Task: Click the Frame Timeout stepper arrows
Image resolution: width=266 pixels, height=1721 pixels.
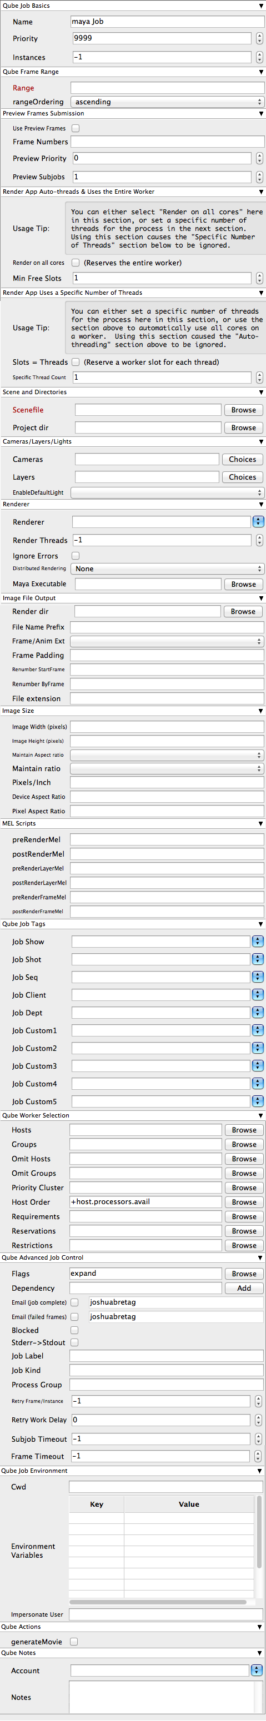Action: [x=259, y=1456]
